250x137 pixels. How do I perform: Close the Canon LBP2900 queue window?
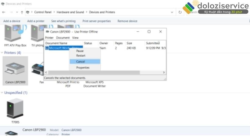tap(161, 32)
